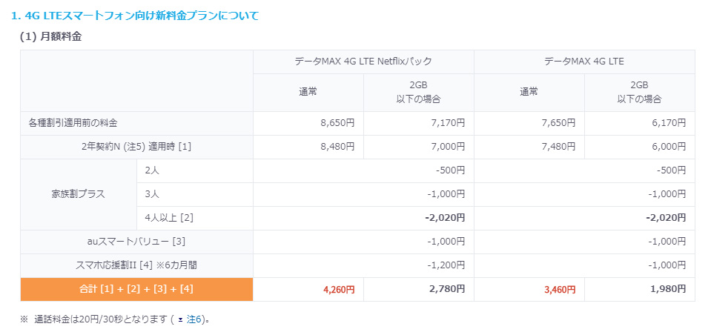Select the スマホ応援割II [4] row label
The height and width of the screenshot is (335, 711).
click(x=136, y=265)
